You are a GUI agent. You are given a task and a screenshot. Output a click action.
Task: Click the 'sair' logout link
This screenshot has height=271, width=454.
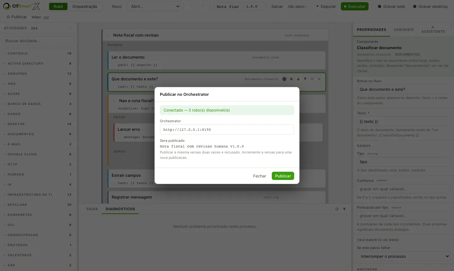point(46,17)
